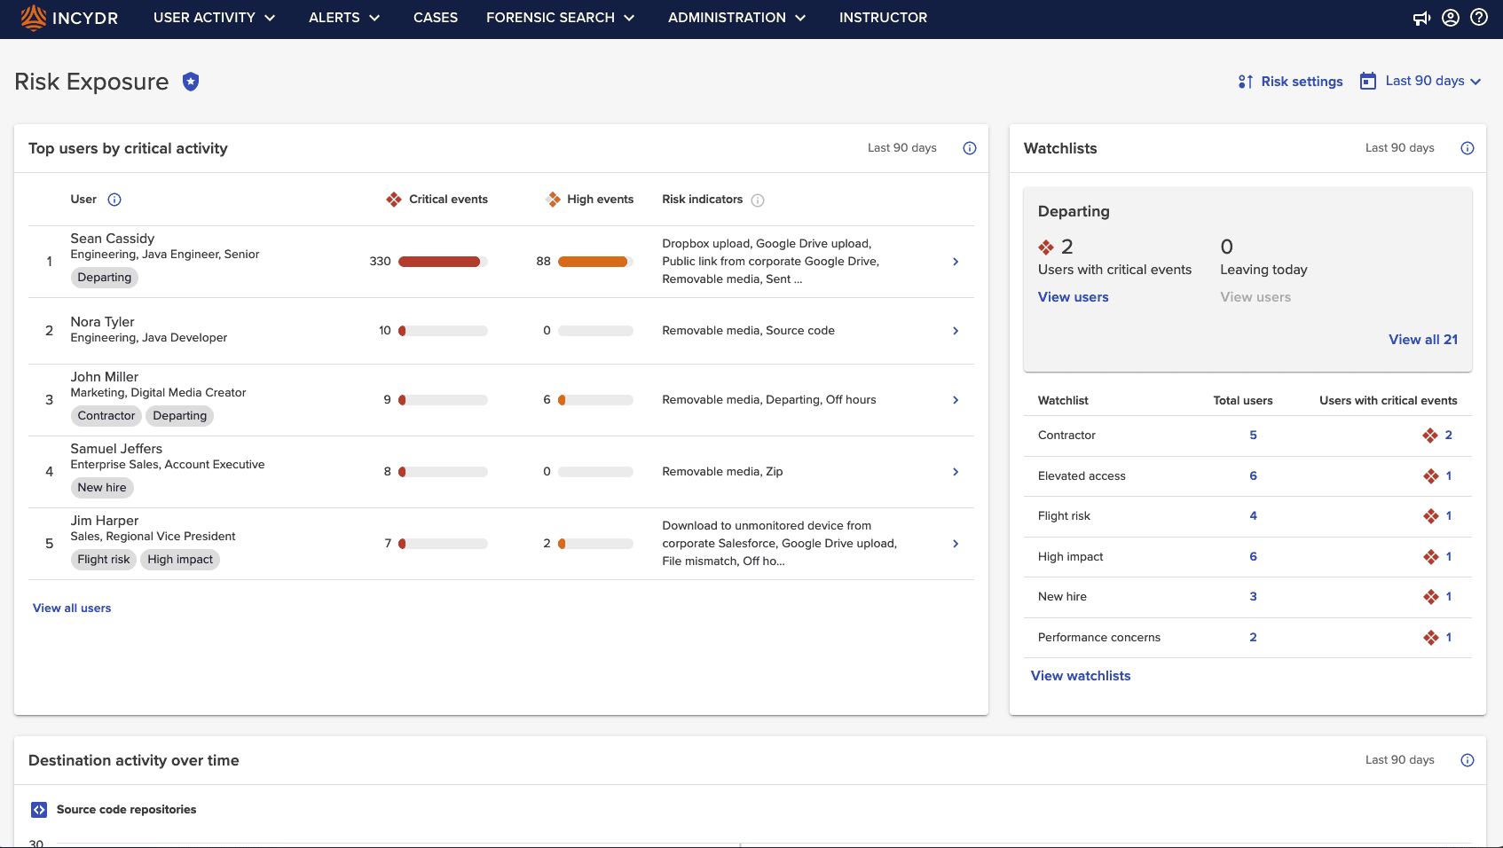Click Contractor watchlist total users count
Screen dimensions: 1503x848
coord(1253,436)
